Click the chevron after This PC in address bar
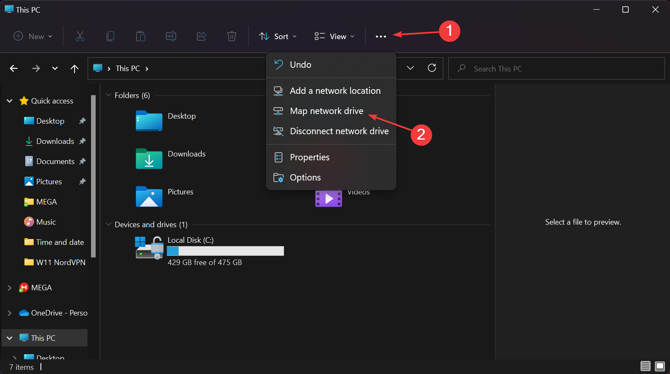 (147, 69)
